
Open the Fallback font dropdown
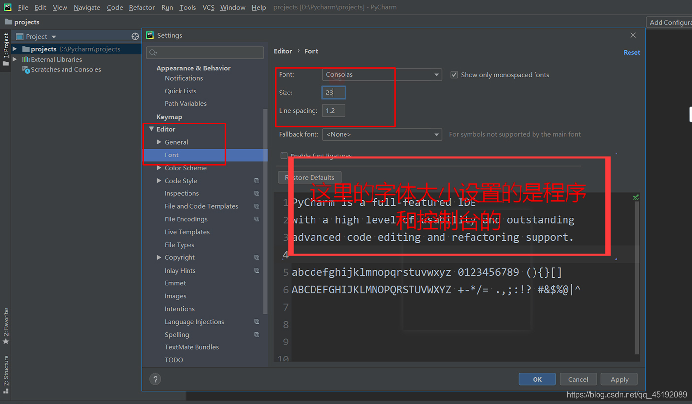click(x=382, y=134)
